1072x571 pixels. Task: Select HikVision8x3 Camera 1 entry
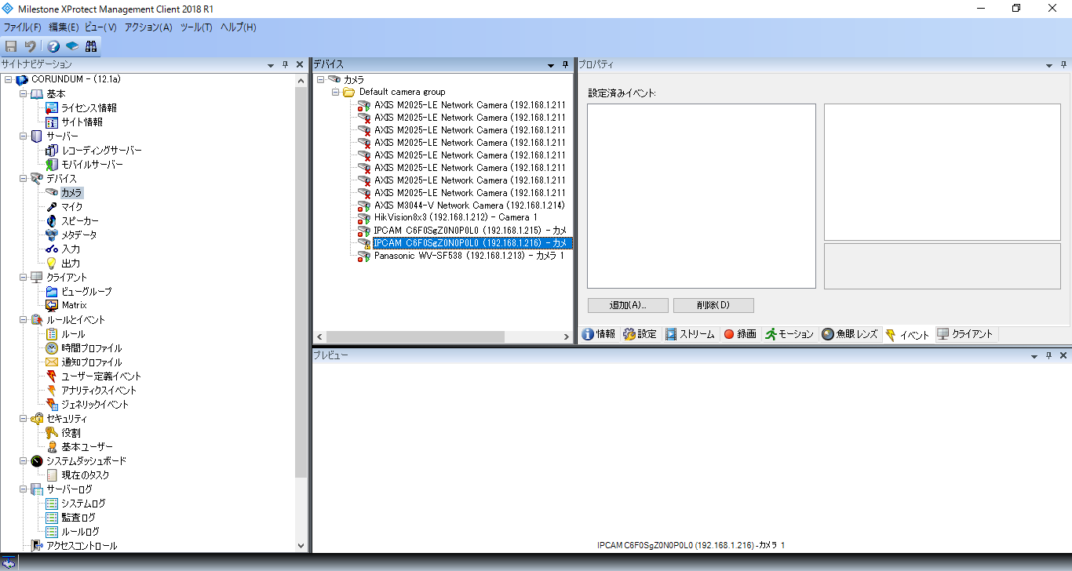[x=455, y=218]
